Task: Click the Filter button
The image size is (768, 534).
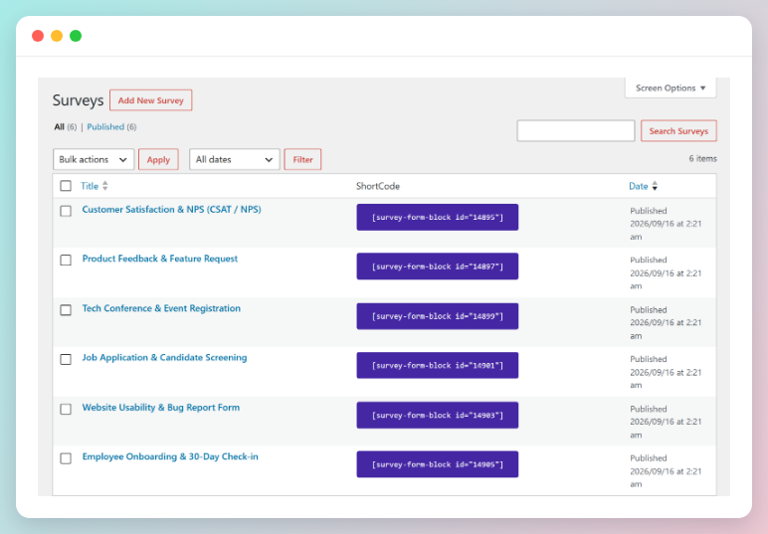Action: [302, 159]
